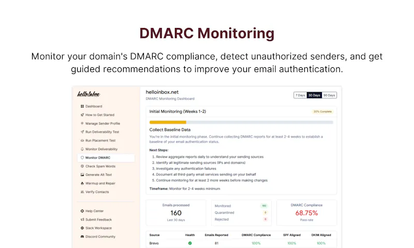
Task: Click the Submit Feedback megaphone icon
Action: 82,220
